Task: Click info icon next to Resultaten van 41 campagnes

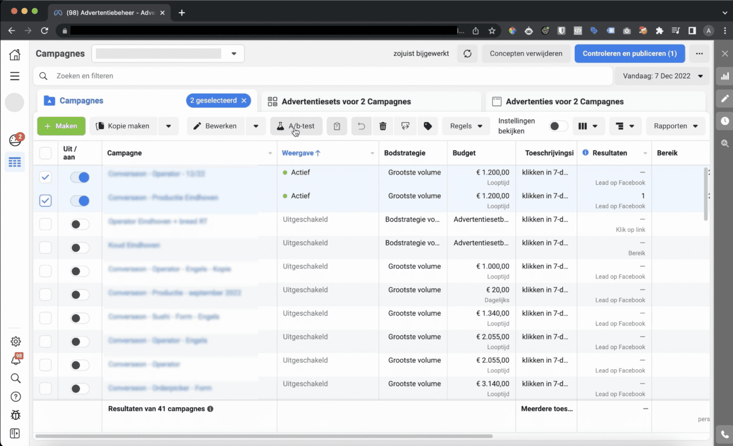Action: (x=210, y=409)
